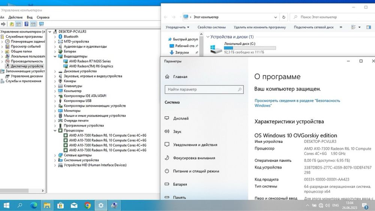Viewport: 375px width, 211px height.
Task: Click the Контроллеры USB icon
Action: point(60,101)
